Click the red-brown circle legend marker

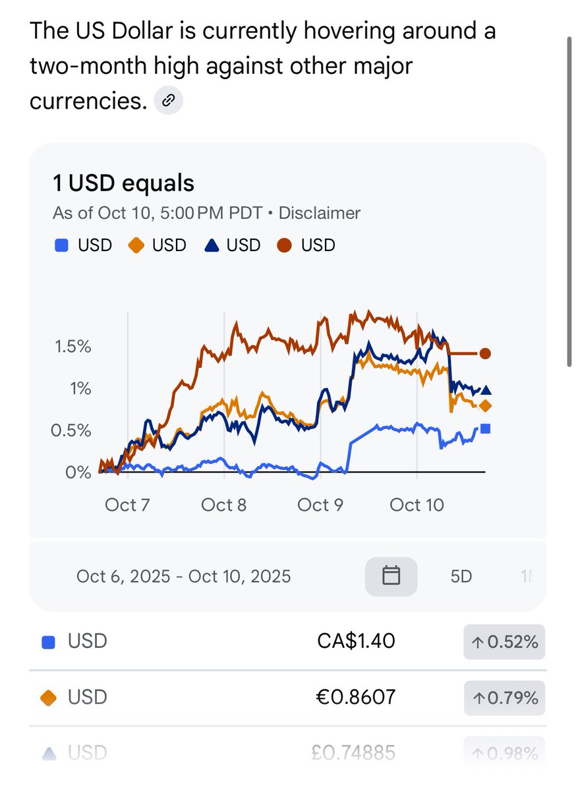coord(283,246)
